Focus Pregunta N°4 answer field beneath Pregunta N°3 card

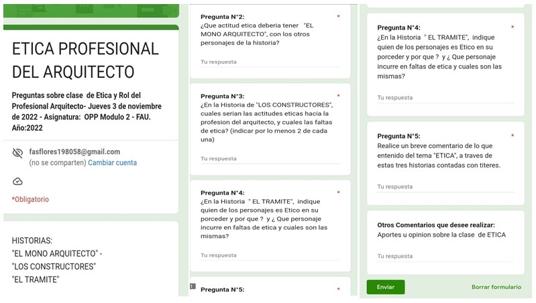[x=268, y=255]
